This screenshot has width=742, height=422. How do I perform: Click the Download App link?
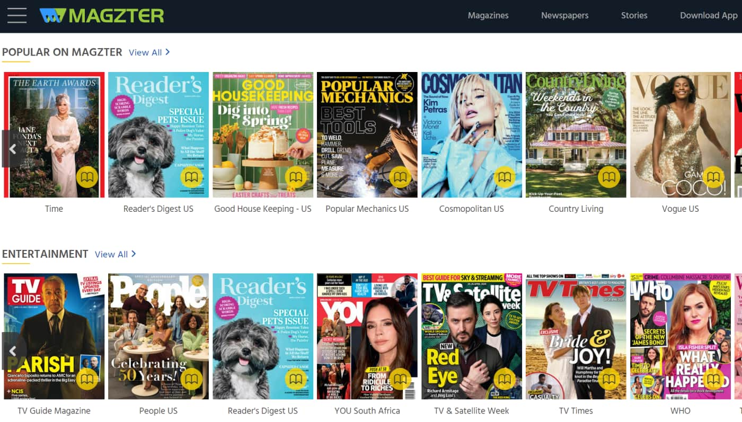pyautogui.click(x=709, y=15)
